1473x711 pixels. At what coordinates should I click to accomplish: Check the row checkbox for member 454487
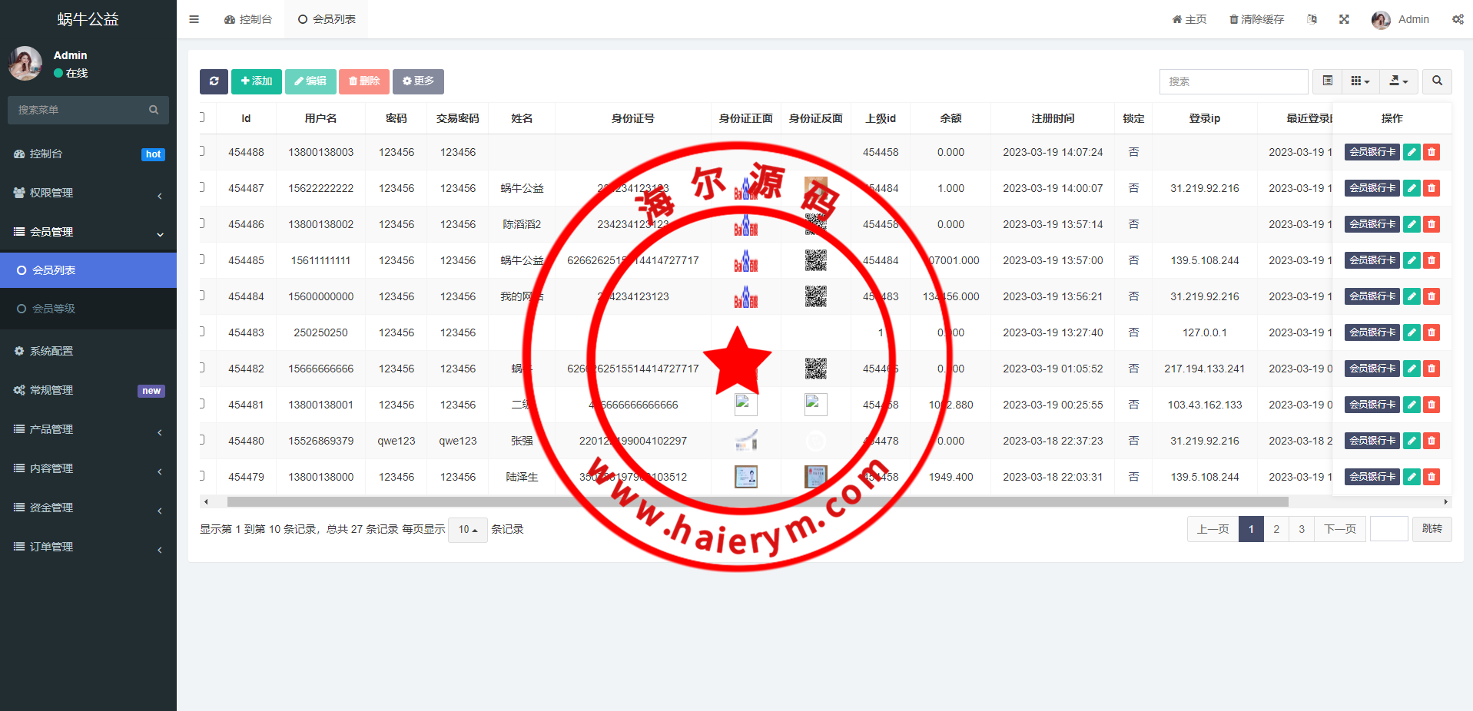click(x=203, y=188)
